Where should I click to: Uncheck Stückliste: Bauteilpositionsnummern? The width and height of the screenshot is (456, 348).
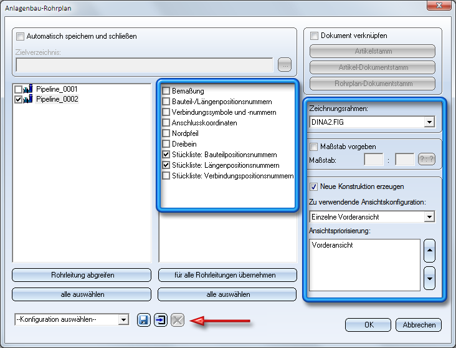click(166, 154)
